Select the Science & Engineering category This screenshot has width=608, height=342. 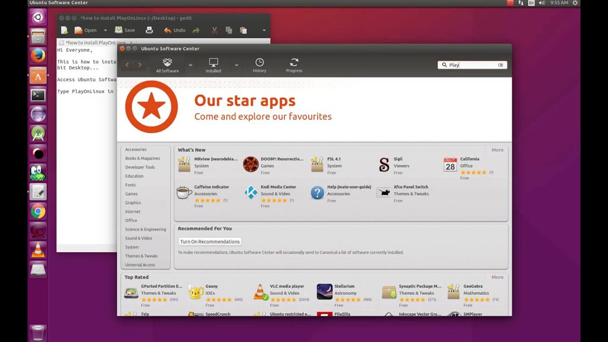(145, 229)
